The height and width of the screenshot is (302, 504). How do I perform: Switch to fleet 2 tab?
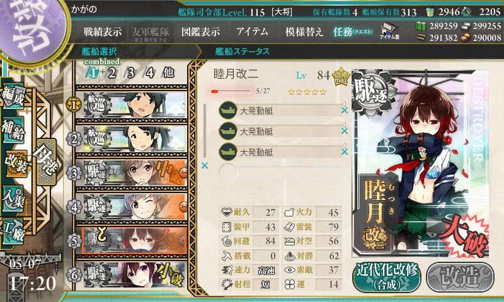112,73
